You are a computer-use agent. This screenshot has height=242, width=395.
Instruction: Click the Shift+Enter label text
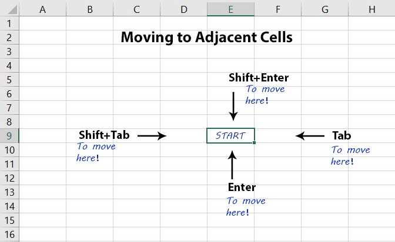click(259, 77)
